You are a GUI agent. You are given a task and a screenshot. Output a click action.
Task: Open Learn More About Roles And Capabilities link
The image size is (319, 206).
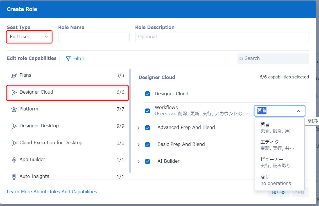click(52, 192)
